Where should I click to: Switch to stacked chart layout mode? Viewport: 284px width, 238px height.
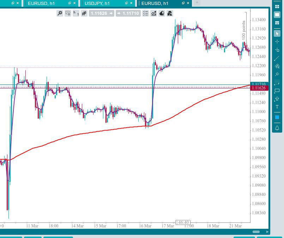click(277, 23)
